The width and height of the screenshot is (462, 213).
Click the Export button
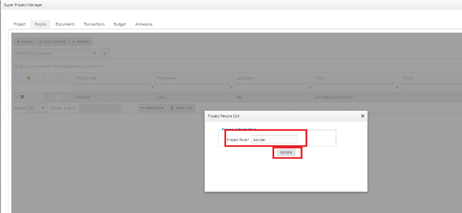24,41
